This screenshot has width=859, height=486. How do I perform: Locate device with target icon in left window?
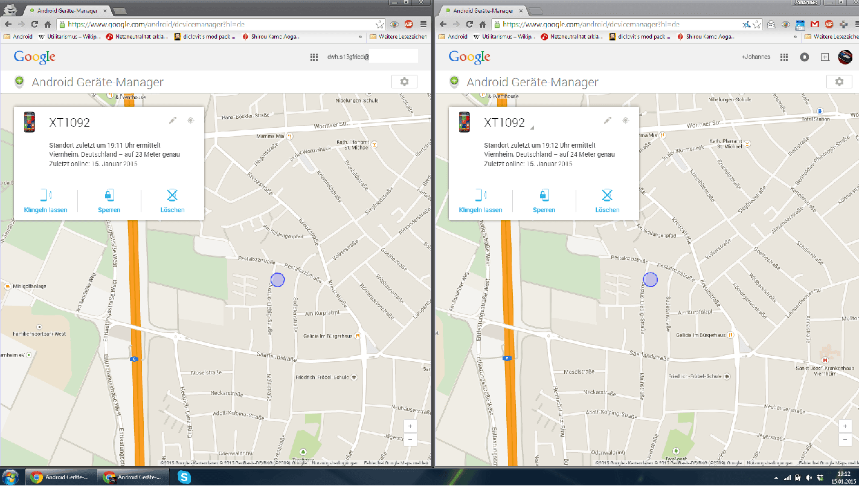click(x=191, y=121)
